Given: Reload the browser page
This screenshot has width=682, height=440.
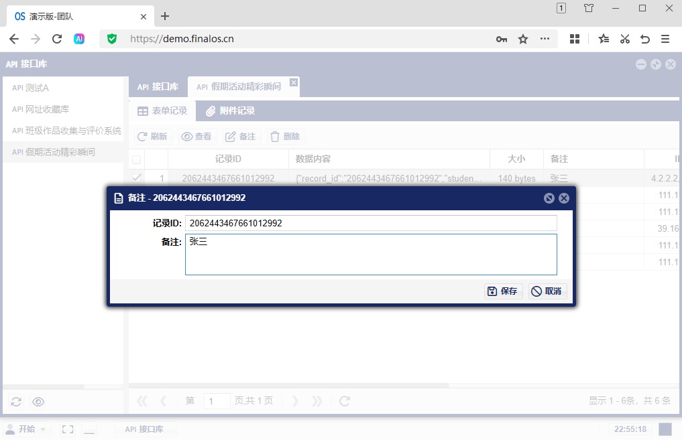Looking at the screenshot, I should point(57,39).
